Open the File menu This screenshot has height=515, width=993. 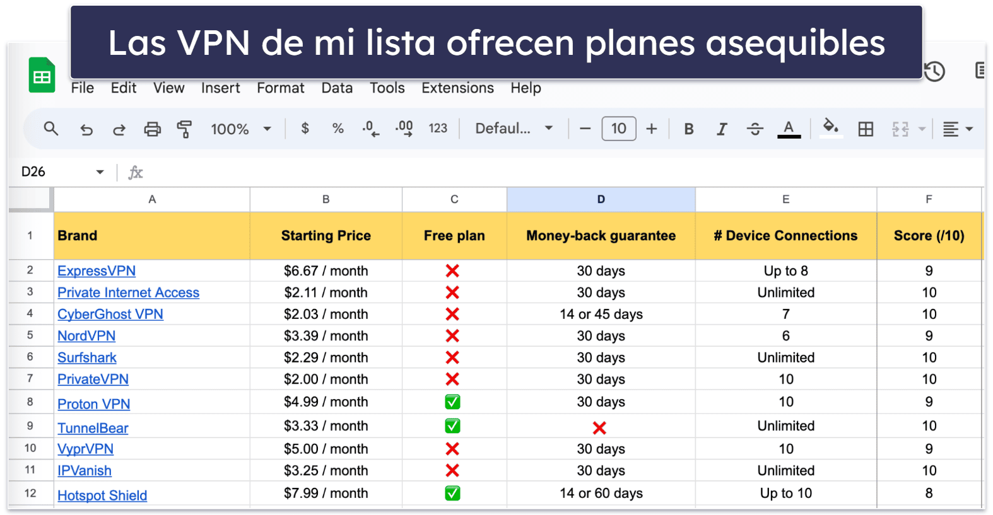tap(83, 88)
